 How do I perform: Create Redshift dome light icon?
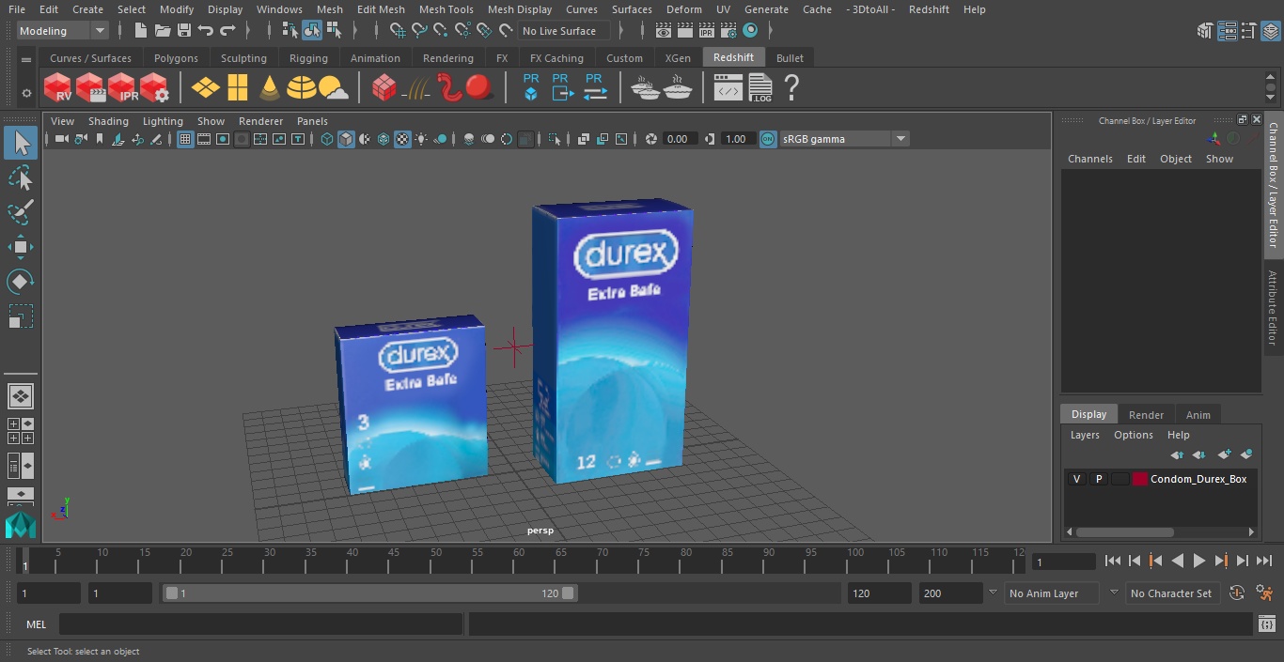click(x=302, y=88)
